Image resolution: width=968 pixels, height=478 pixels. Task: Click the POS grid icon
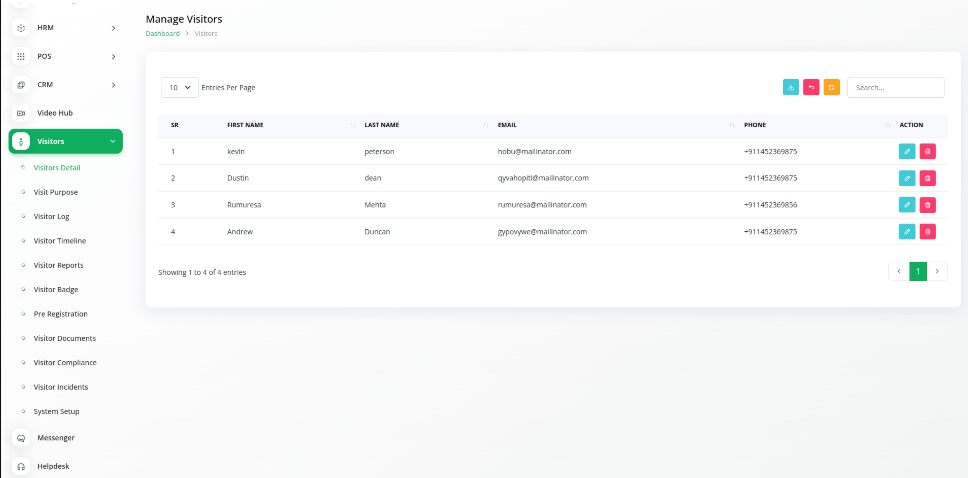[x=21, y=56]
